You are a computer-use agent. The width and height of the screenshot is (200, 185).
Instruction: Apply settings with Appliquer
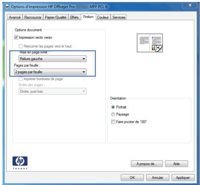click(x=183, y=178)
